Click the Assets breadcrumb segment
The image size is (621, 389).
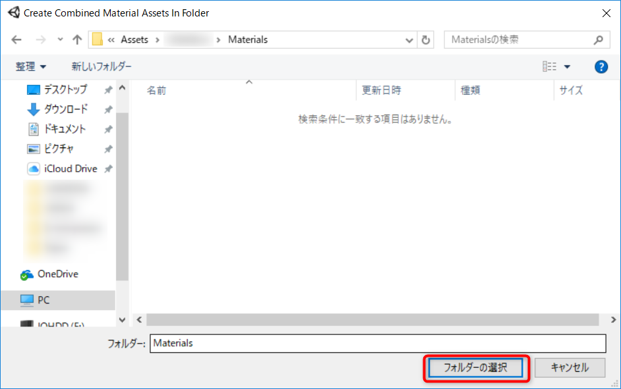134,39
